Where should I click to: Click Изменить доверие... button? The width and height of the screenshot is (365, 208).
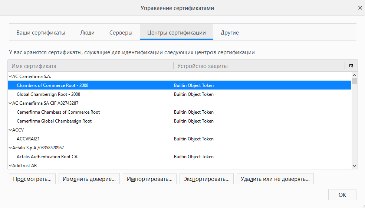click(89, 179)
